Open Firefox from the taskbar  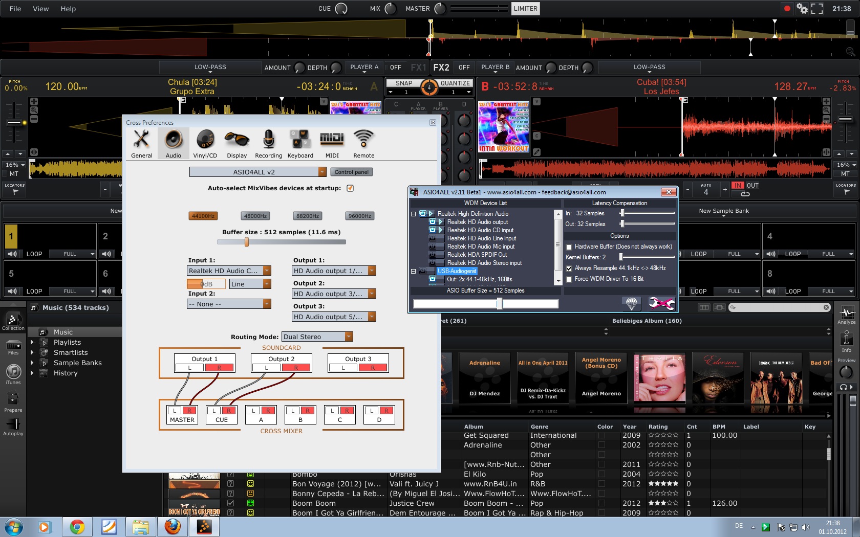[x=173, y=526]
